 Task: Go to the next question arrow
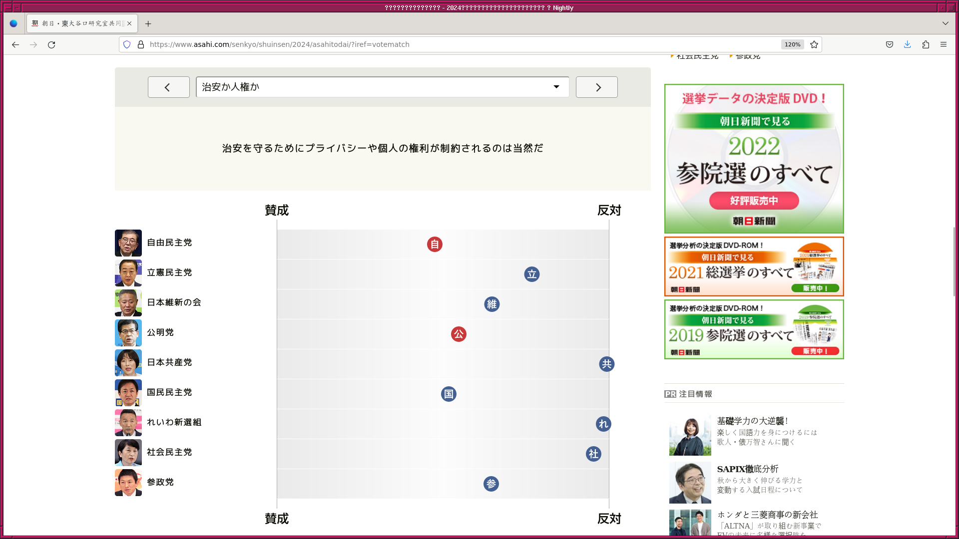click(597, 87)
